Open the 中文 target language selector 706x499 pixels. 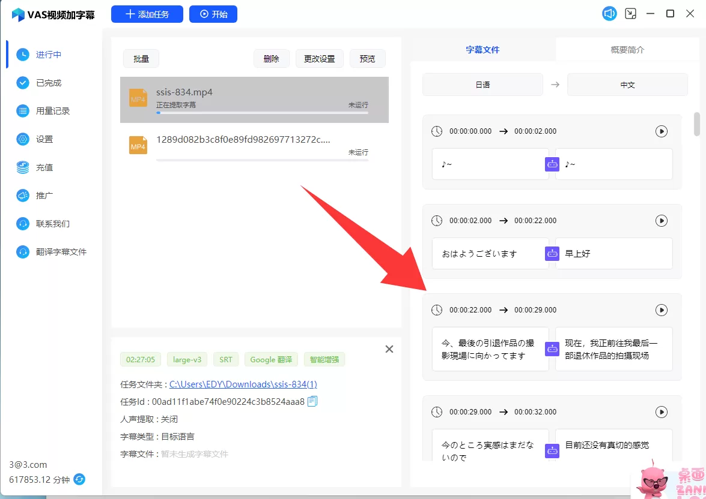tap(627, 85)
